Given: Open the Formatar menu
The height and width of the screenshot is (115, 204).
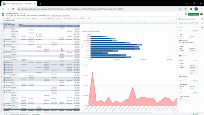Looking at the screenshot, I should tap(24, 16).
